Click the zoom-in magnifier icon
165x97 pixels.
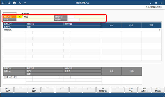click(4, 3)
